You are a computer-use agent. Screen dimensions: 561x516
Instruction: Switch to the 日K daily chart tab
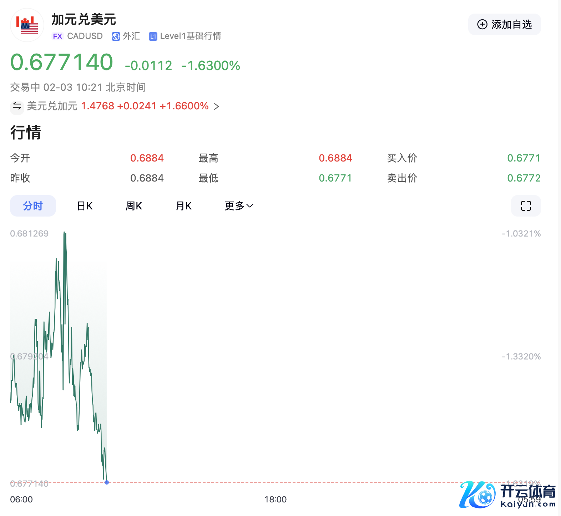pos(85,206)
